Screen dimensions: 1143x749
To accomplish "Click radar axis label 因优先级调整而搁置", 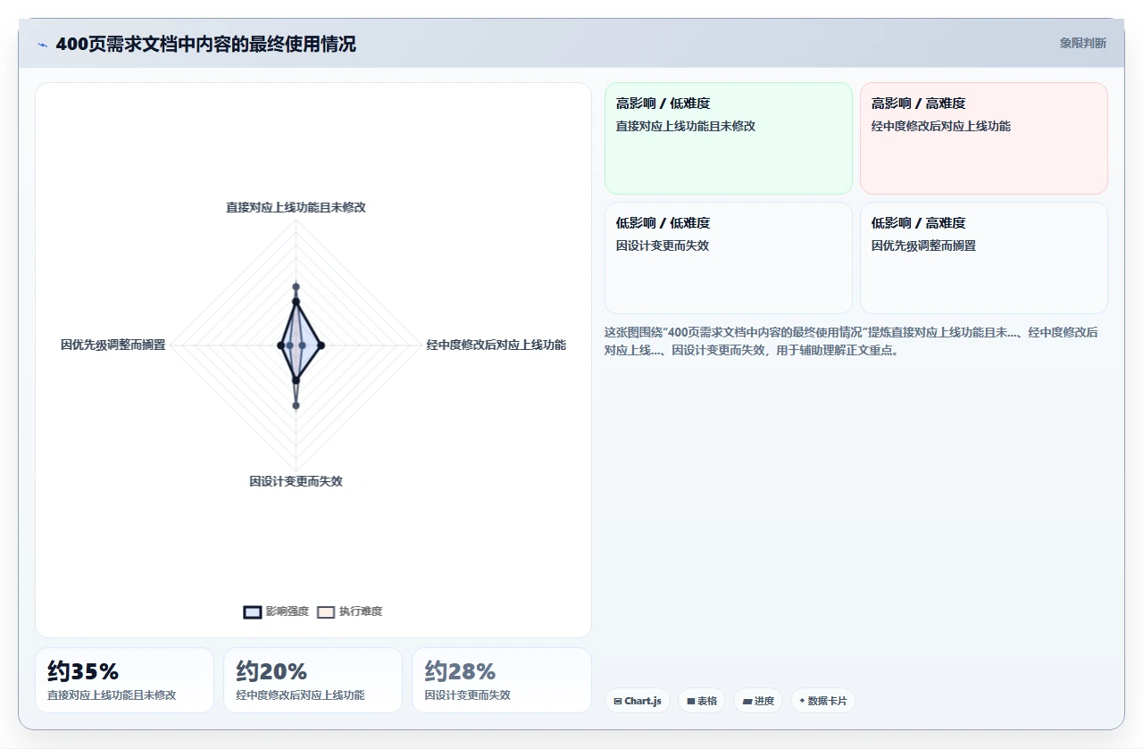I will pyautogui.click(x=113, y=345).
